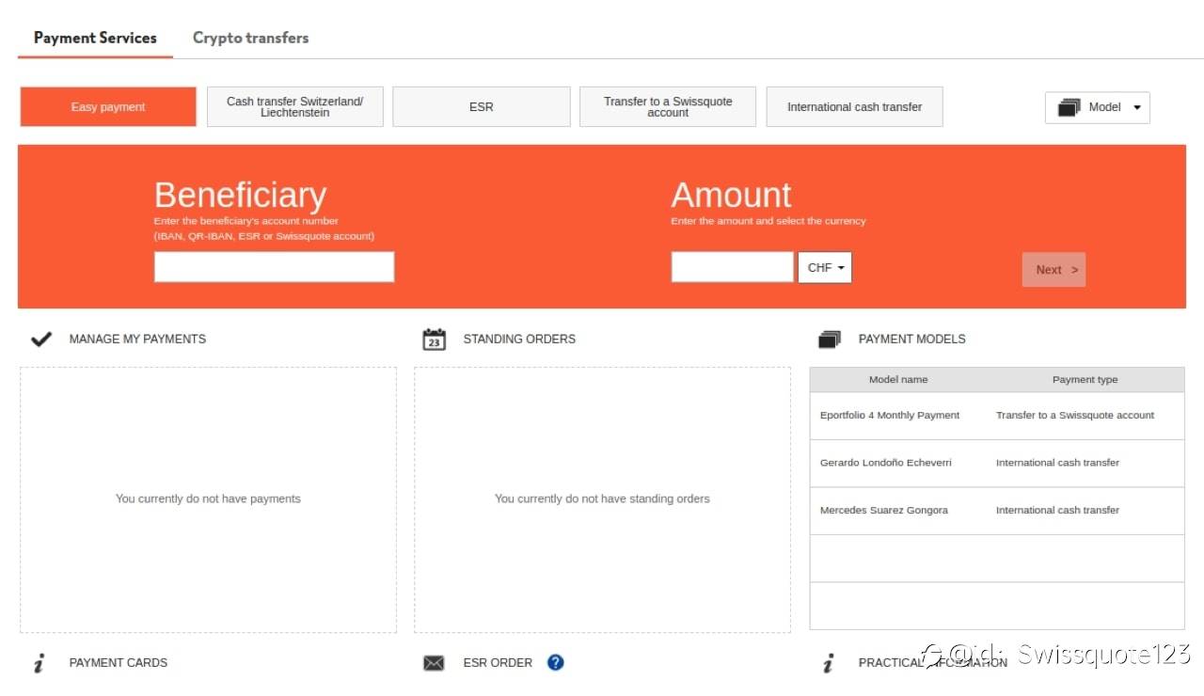Click 'Transfer to a Swissquote account' table cell
The height and width of the screenshot is (696, 1204).
[x=1075, y=416]
